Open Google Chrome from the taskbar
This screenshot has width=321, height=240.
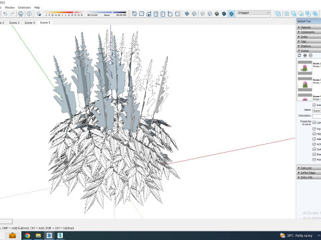coord(27,235)
